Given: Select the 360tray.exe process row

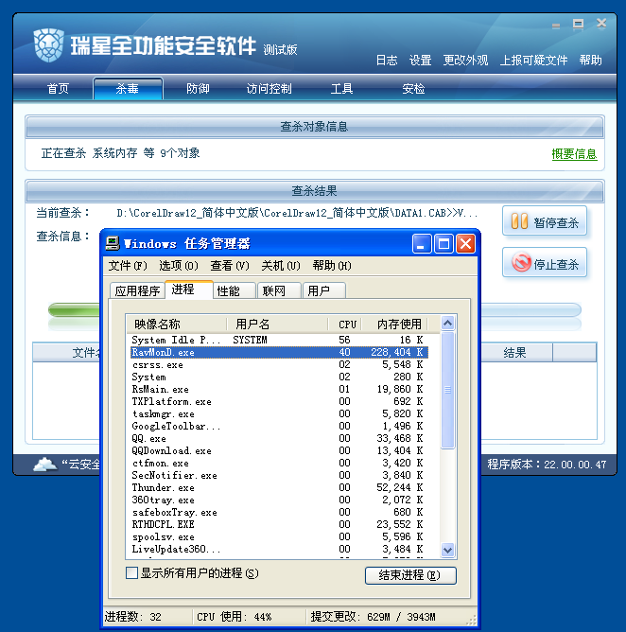Looking at the screenshot, I should coord(279,500).
